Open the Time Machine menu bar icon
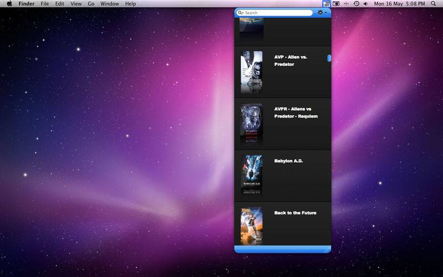This screenshot has width=443, height=277. (x=356, y=4)
